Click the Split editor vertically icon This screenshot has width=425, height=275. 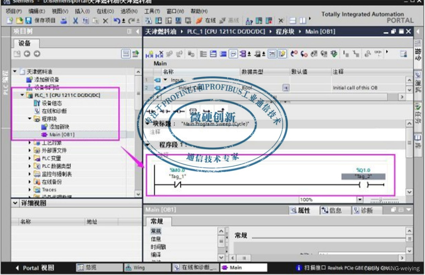pos(303,21)
